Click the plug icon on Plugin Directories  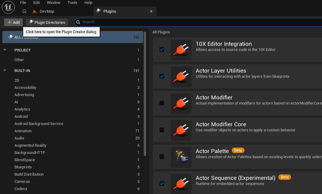31,22
